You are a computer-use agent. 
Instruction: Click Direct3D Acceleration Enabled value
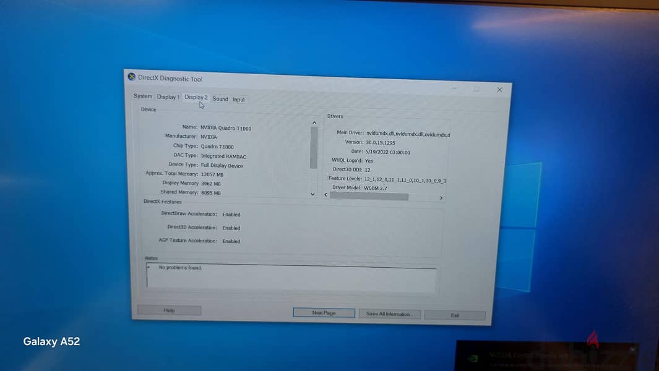click(x=231, y=228)
